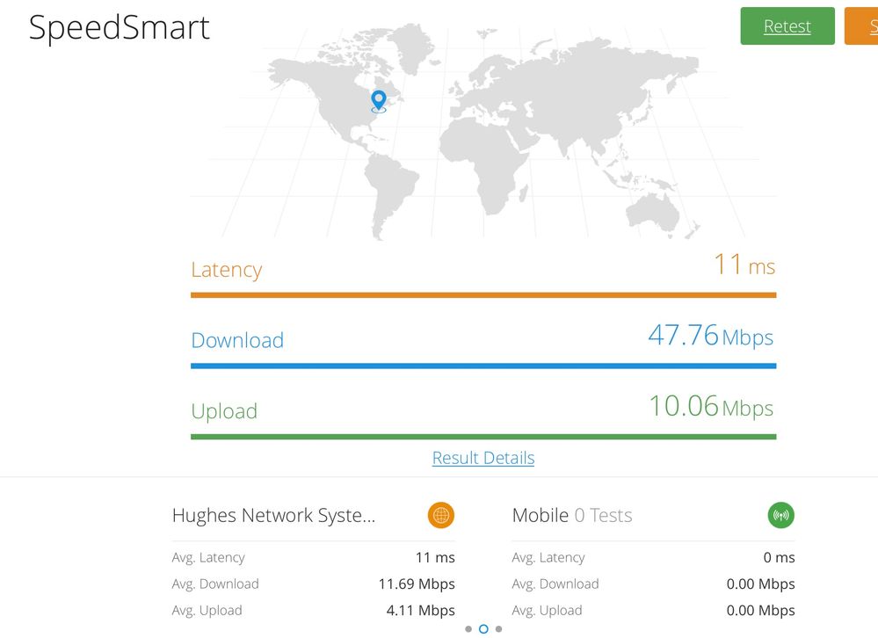The width and height of the screenshot is (878, 638).
Task: Select the last carousel pagination dot
Action: click(x=499, y=629)
